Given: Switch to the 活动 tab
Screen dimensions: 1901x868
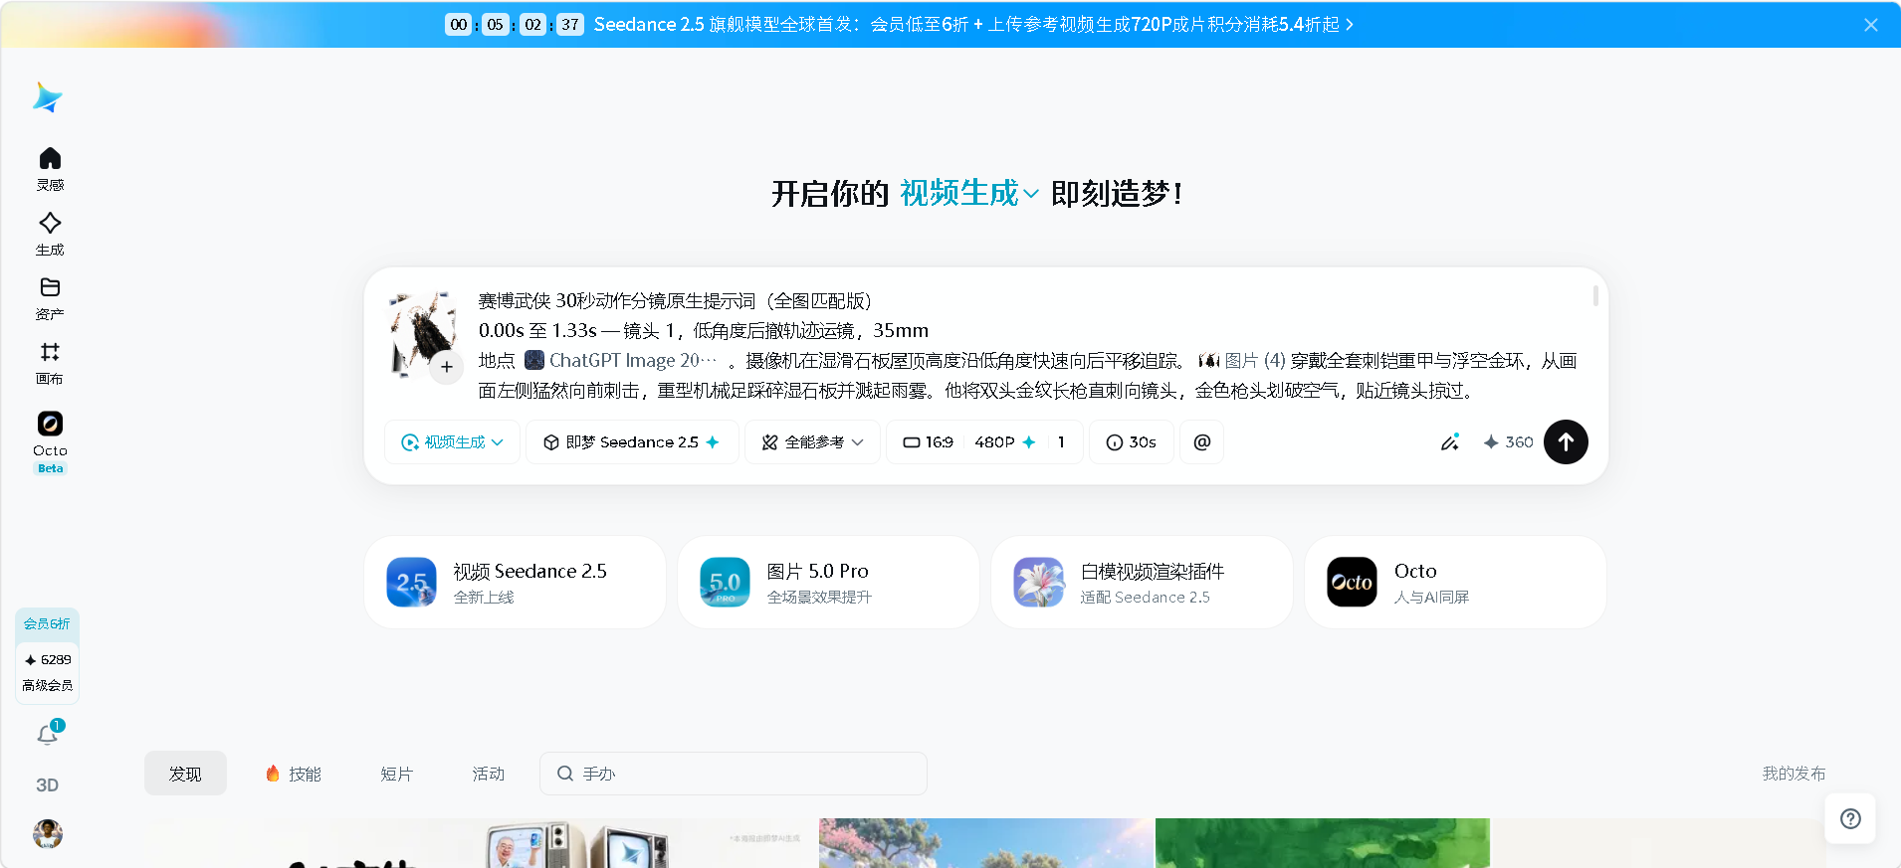Looking at the screenshot, I should pos(488,774).
